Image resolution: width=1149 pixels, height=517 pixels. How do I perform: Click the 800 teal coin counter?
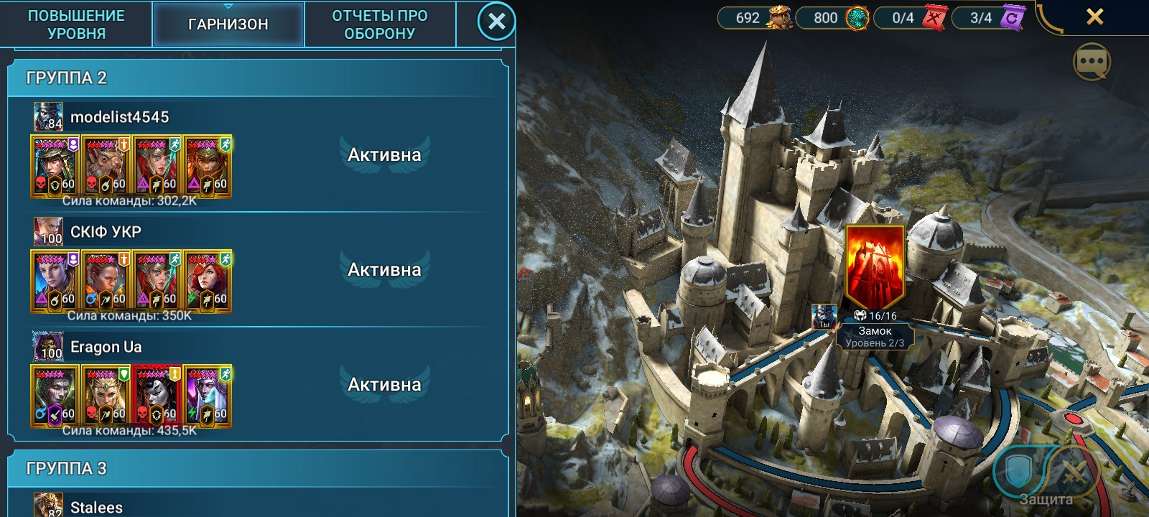coord(833,18)
